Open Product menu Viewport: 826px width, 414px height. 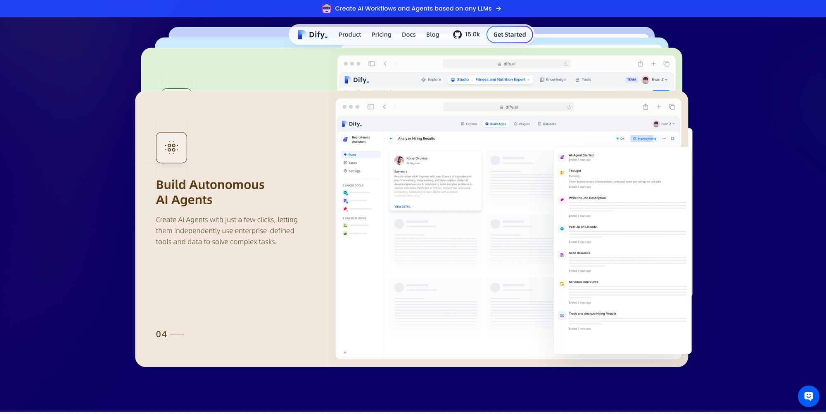[x=350, y=35]
